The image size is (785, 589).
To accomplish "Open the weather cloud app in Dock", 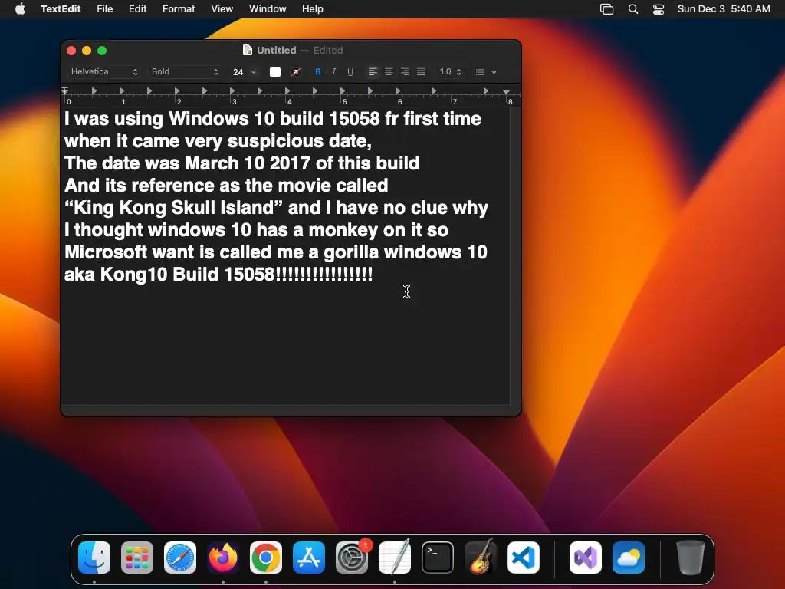I will point(629,558).
